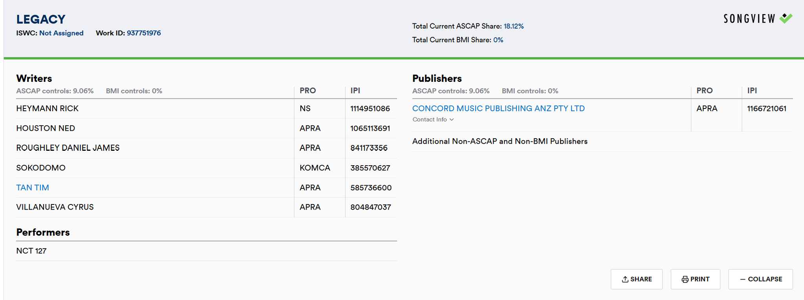
Task: Collapse the work details panel
Action: pos(760,279)
